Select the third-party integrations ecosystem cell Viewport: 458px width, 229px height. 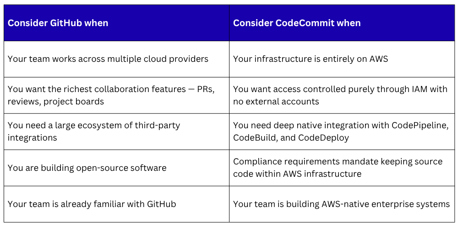point(116,131)
